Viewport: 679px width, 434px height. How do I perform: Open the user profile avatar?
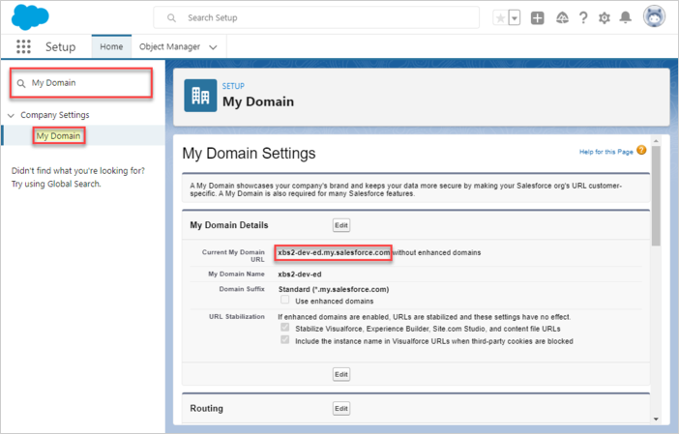pos(652,18)
